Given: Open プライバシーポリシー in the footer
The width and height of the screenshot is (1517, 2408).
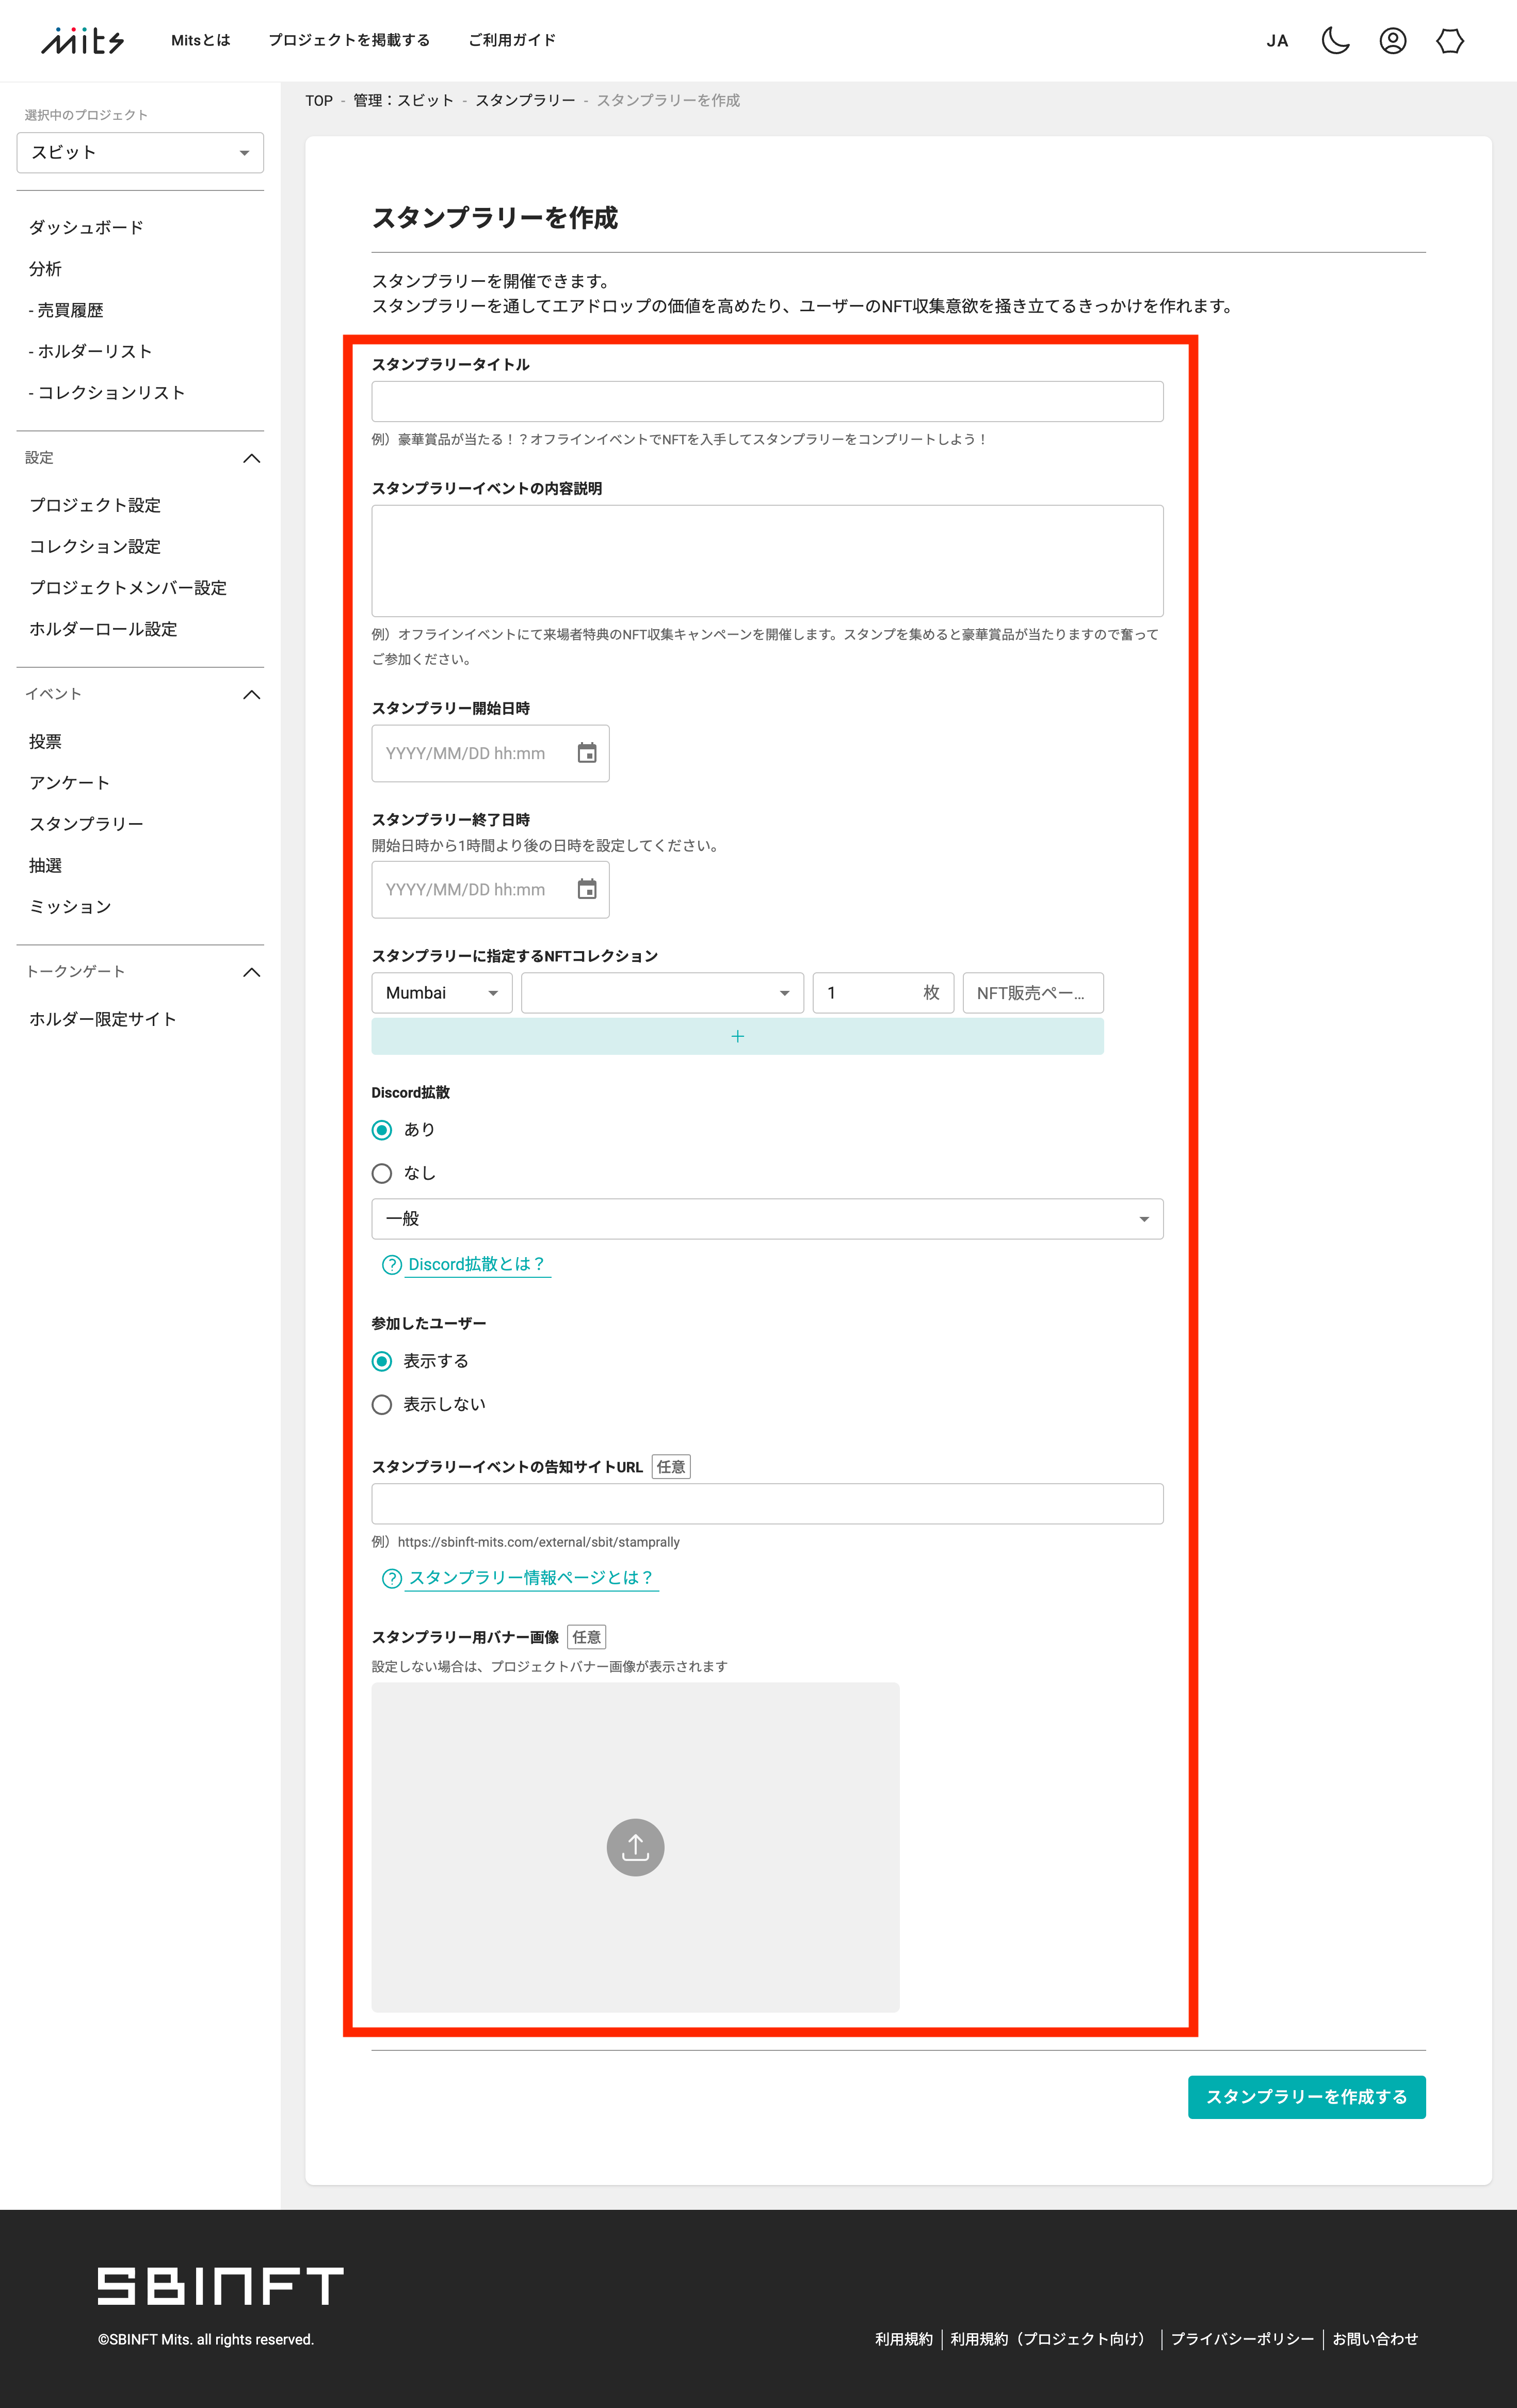Looking at the screenshot, I should click(x=1242, y=2339).
